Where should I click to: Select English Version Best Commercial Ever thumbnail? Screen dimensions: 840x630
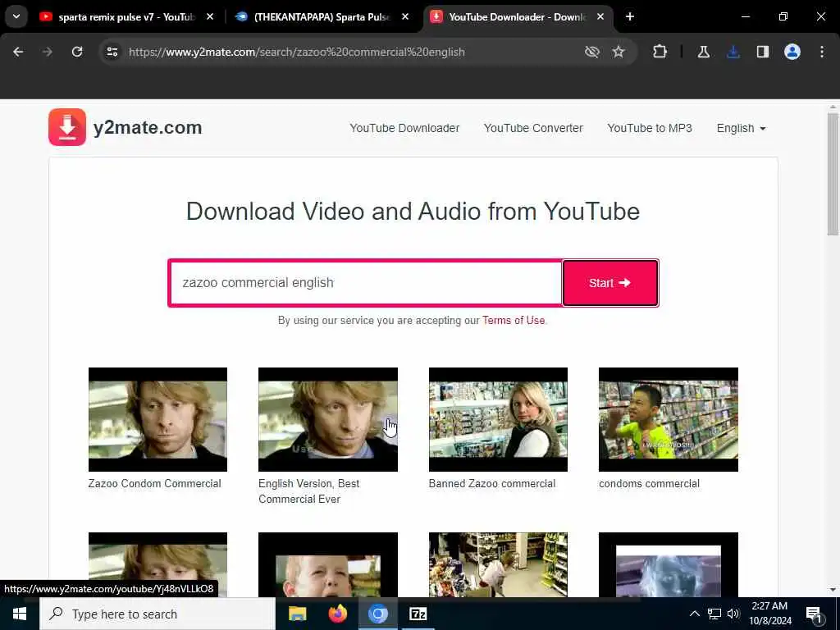328,419
